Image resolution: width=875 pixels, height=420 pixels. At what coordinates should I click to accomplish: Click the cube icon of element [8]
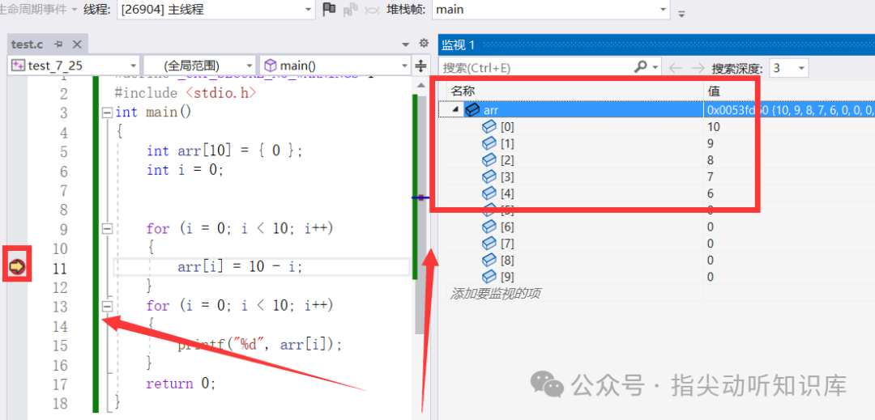(489, 260)
